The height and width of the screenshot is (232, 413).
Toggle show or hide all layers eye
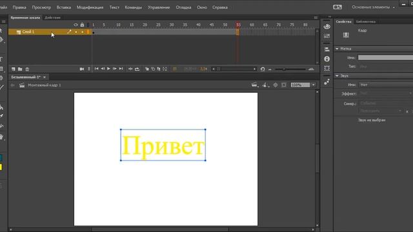76,24
